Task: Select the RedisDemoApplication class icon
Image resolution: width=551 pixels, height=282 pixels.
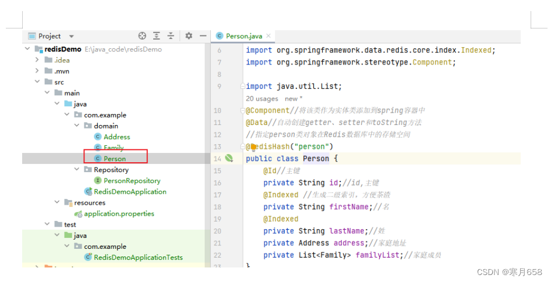Action: [88, 191]
